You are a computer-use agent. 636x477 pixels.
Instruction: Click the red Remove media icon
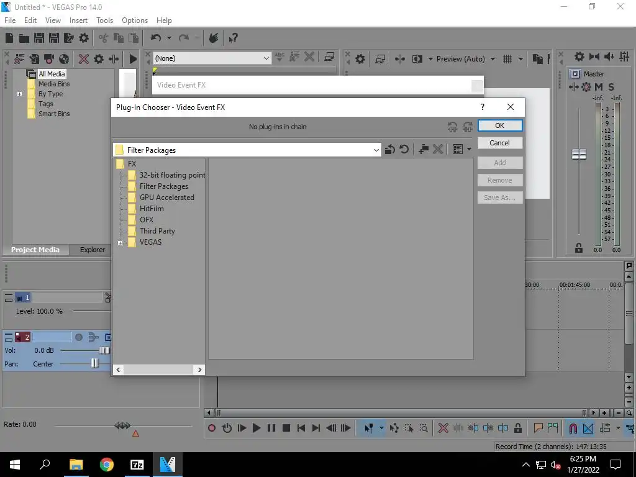(x=84, y=59)
